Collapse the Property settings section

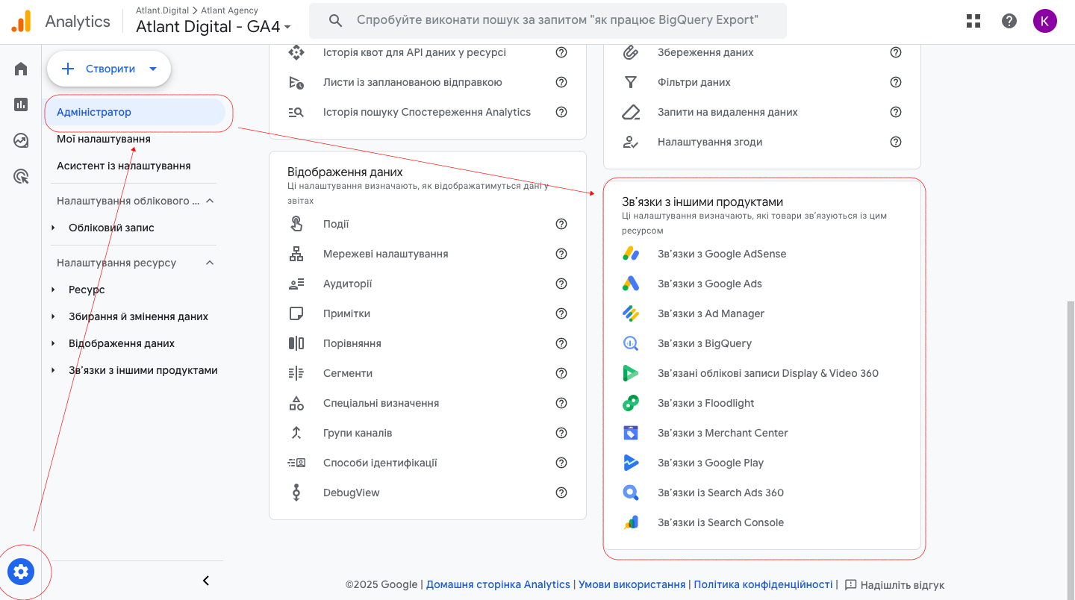(210, 263)
